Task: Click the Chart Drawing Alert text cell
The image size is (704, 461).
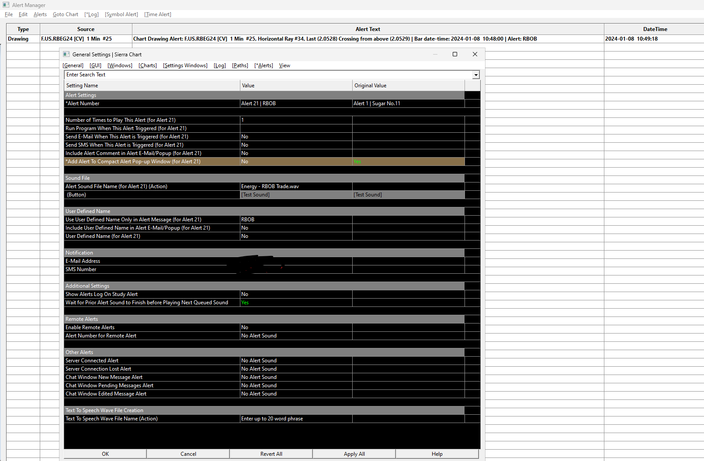Action: [x=368, y=39]
